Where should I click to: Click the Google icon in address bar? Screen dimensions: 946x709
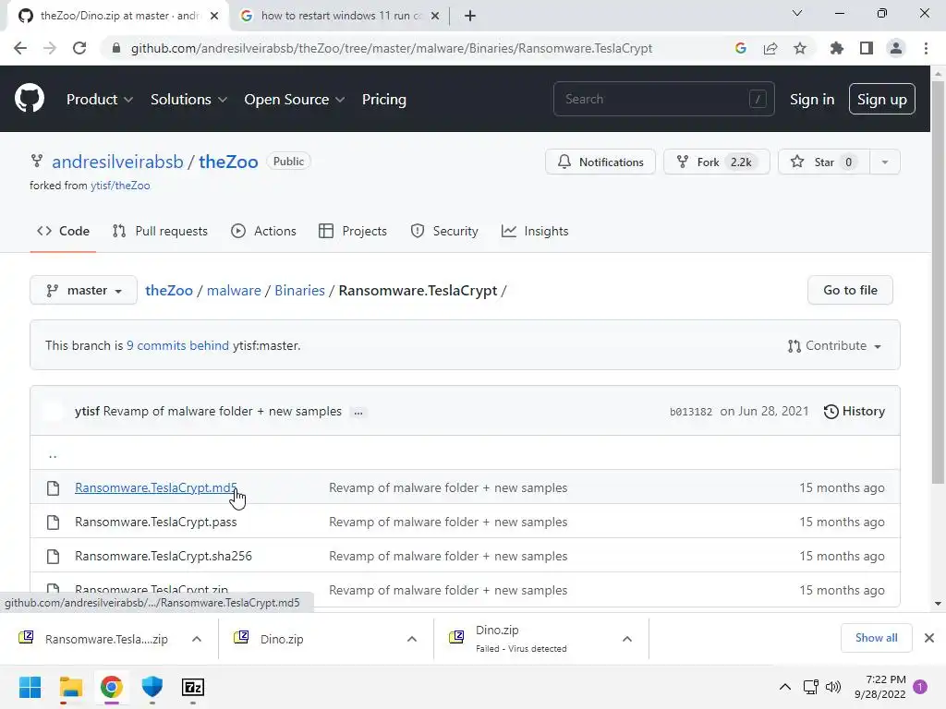pyautogui.click(x=741, y=48)
